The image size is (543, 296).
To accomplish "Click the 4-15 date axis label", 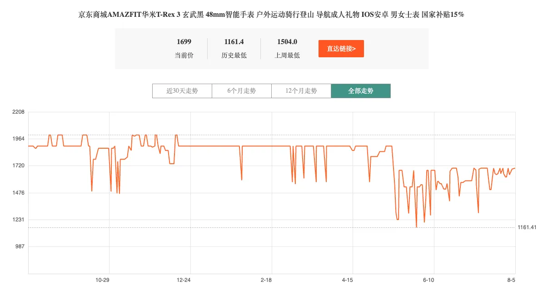I will click(x=347, y=280).
